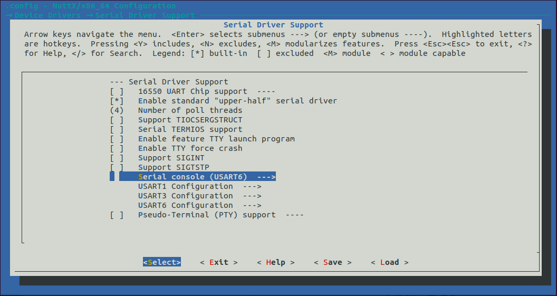Toggle Support SIGTSTP checkbox
557x296 pixels.
point(117,167)
